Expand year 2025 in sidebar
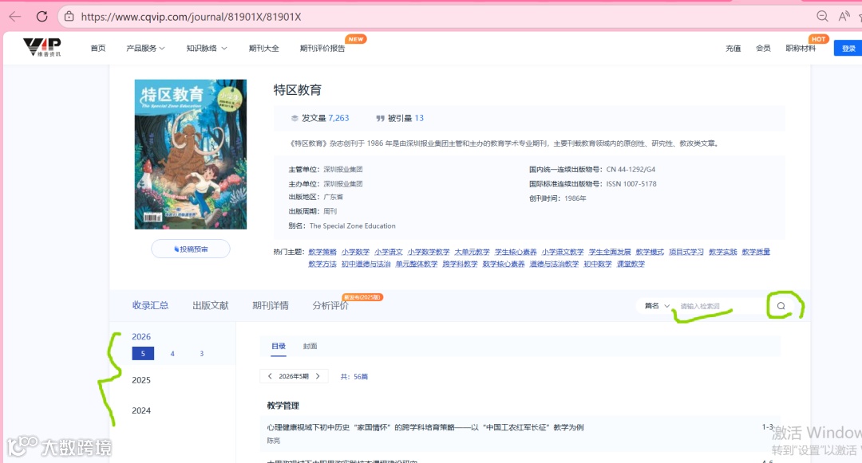The width and height of the screenshot is (862, 463). (x=141, y=380)
